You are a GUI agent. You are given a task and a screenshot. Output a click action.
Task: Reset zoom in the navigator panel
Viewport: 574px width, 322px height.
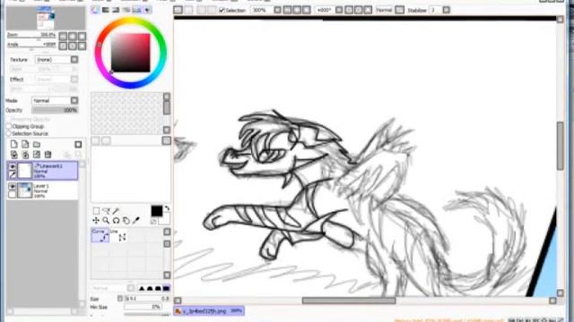pyautogui.click(x=82, y=36)
